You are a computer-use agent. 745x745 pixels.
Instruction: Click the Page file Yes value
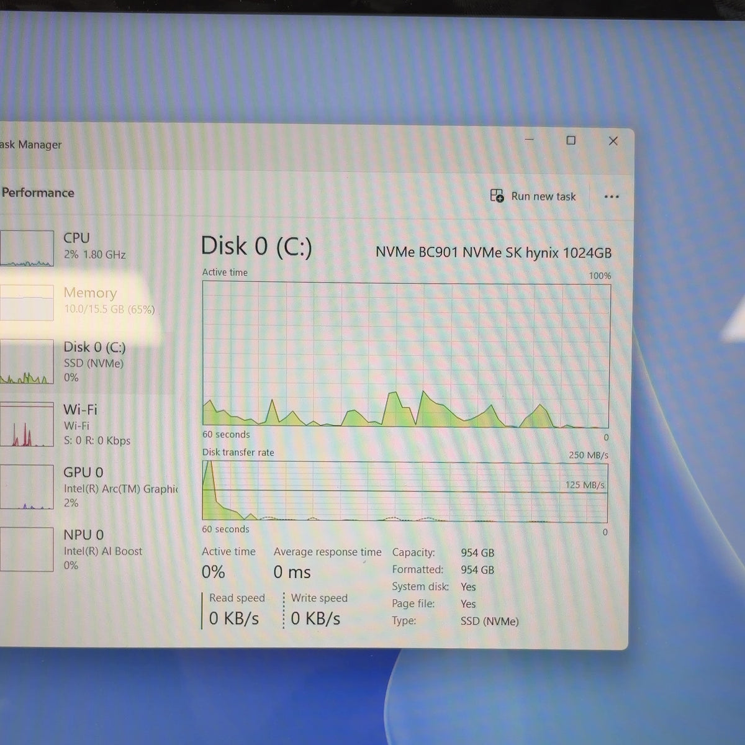468,603
